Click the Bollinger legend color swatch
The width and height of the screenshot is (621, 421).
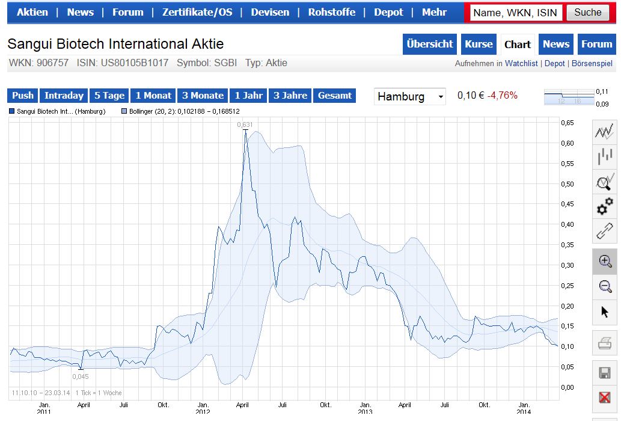tap(124, 111)
